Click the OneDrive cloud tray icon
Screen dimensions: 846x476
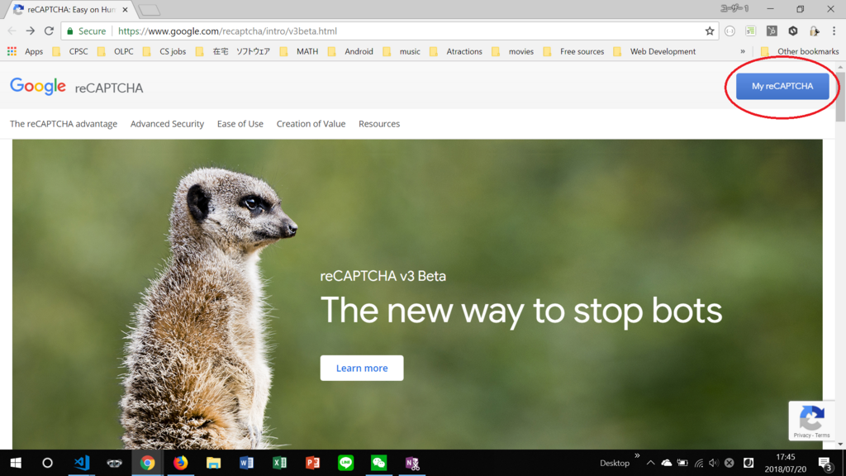tap(667, 463)
